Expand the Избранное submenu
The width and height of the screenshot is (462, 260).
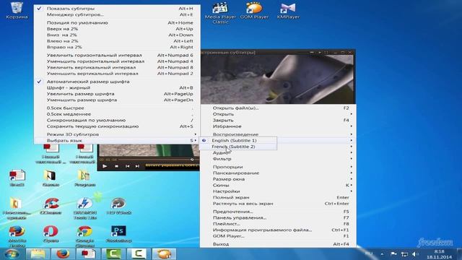(278, 126)
